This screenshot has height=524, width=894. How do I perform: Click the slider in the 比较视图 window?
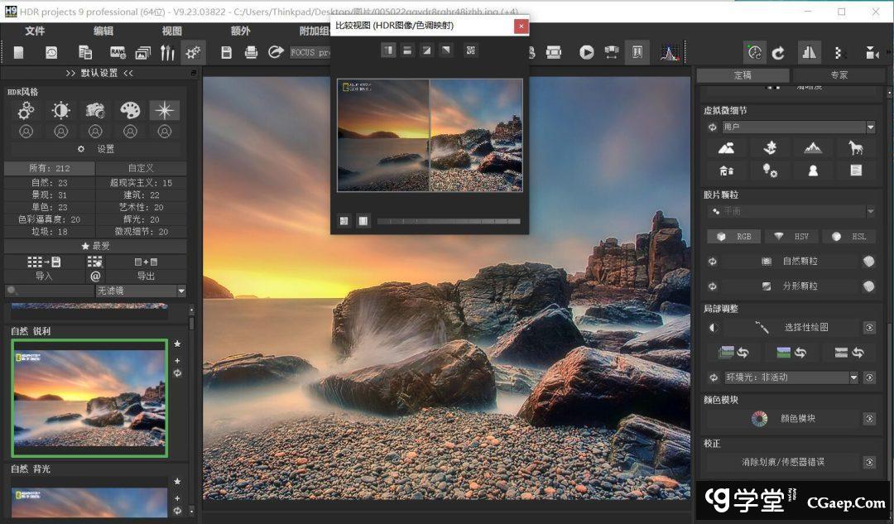tap(448, 221)
